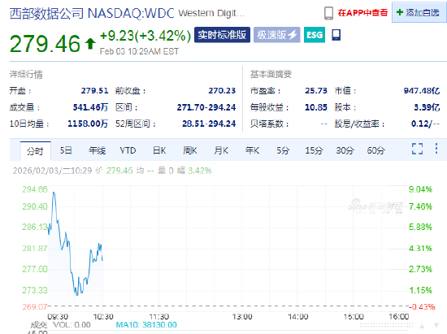The width and height of the screenshot is (447, 334).
Task: Switch to the YTD tab
Action: point(128,150)
